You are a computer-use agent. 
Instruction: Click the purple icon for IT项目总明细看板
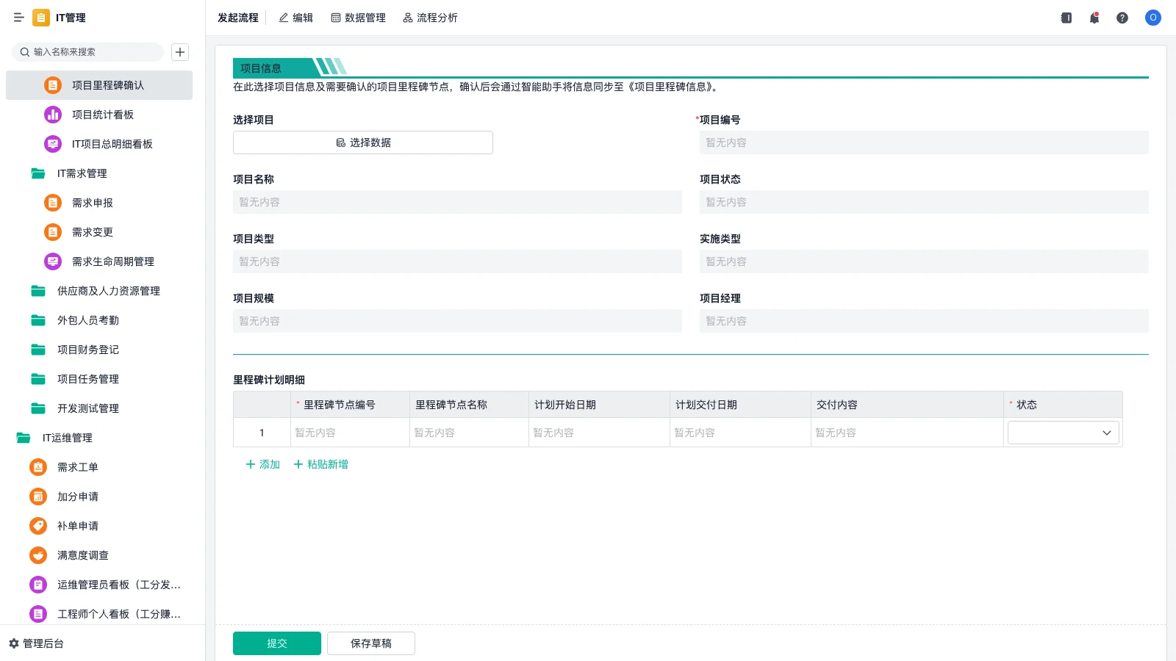[x=53, y=144]
